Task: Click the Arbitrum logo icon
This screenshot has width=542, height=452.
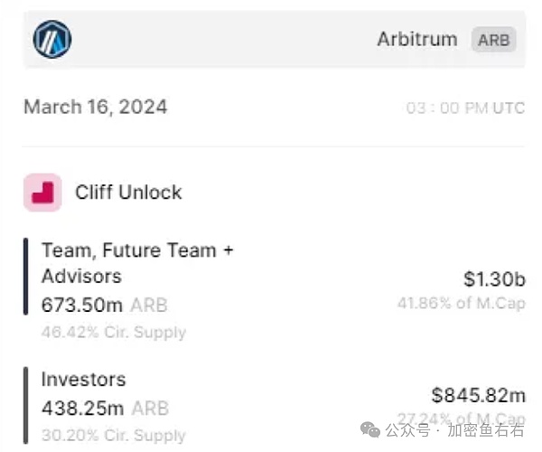Action: [52, 39]
